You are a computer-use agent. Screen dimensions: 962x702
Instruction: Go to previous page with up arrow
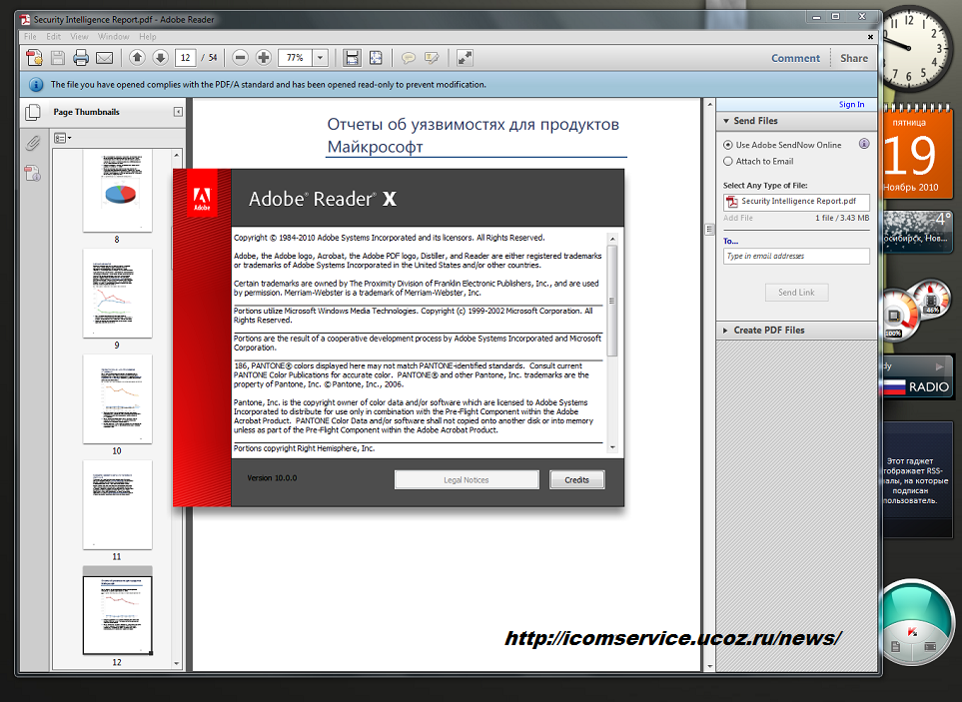point(138,58)
